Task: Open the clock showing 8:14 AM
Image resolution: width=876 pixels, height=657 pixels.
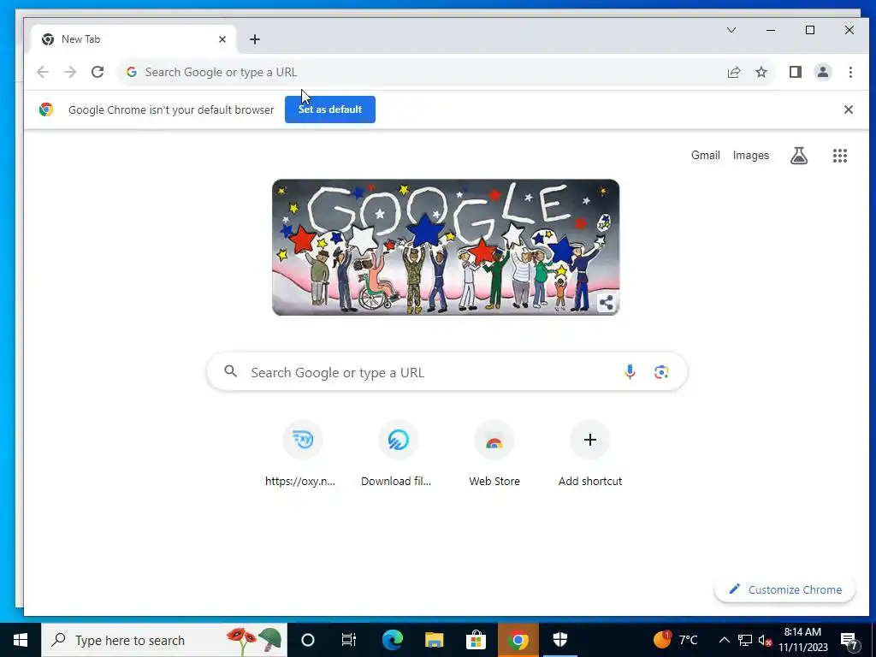Action: point(802,640)
